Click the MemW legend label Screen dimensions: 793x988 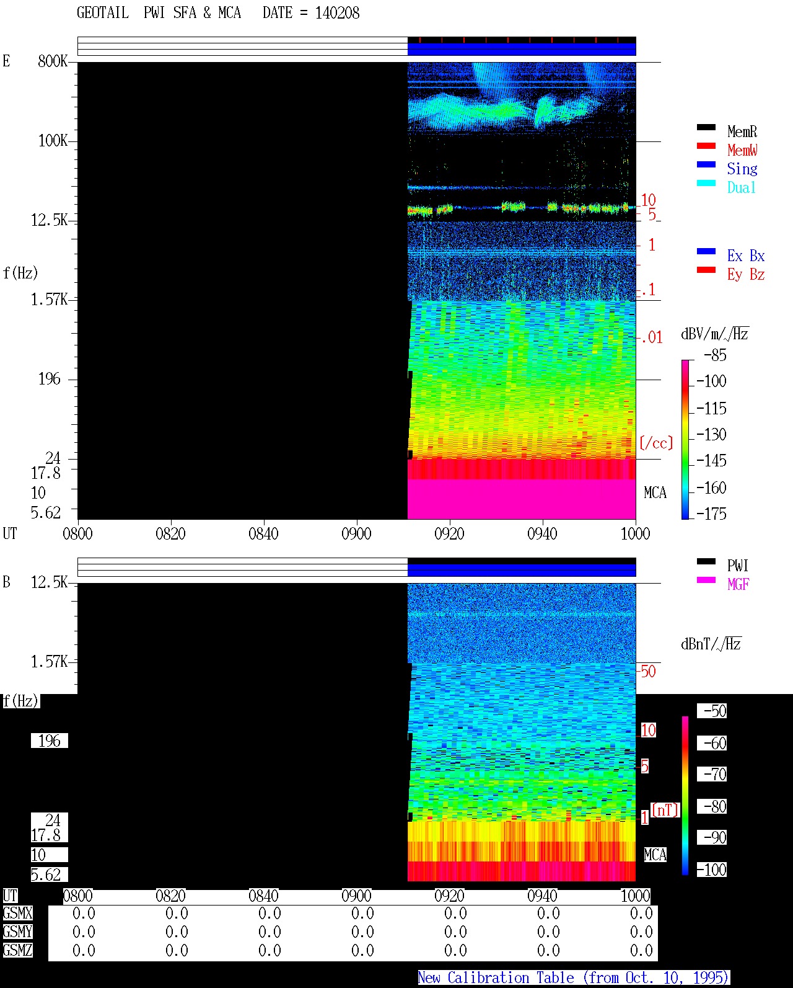742,150
